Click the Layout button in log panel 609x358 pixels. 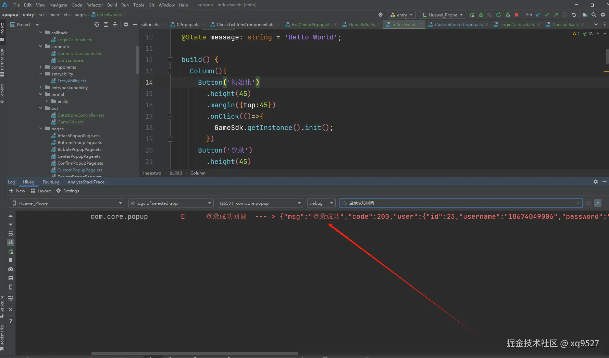click(41, 191)
